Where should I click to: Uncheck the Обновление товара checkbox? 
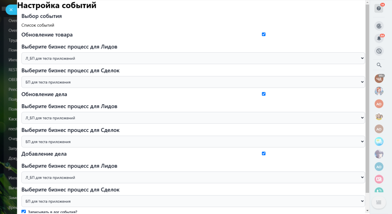[x=264, y=34]
